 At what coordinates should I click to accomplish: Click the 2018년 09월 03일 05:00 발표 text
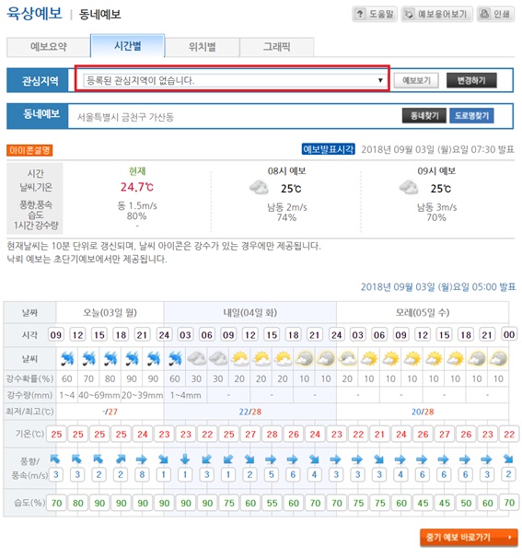[438, 287]
